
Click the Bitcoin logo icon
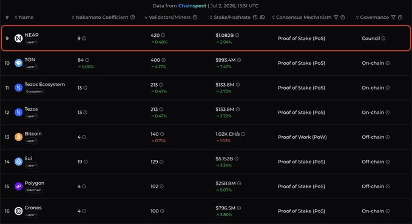pyautogui.click(x=18, y=137)
